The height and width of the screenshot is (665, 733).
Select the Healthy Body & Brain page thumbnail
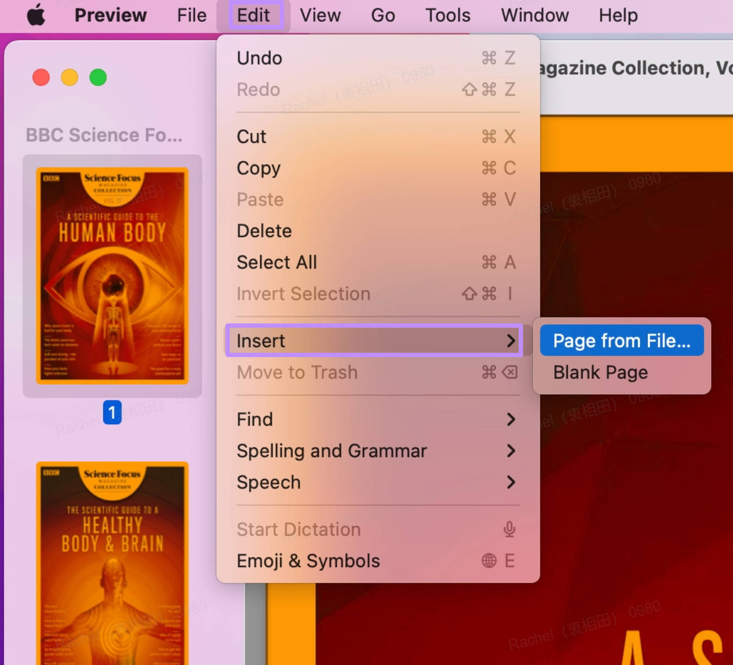point(112,565)
